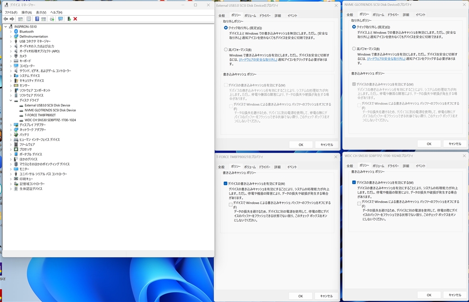The width and height of the screenshot is (469, 302).
Task: Click キャンセル in NVME GLOTRENDS properties
Action: click(455, 144)
